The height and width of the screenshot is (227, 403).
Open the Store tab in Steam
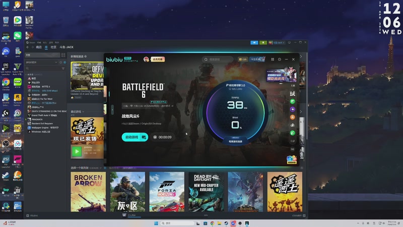[39, 47]
